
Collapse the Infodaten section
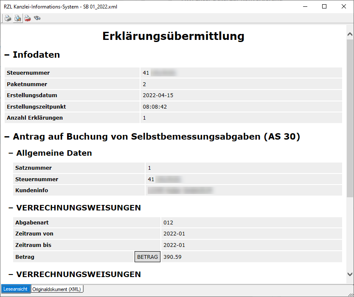[x=7, y=55]
